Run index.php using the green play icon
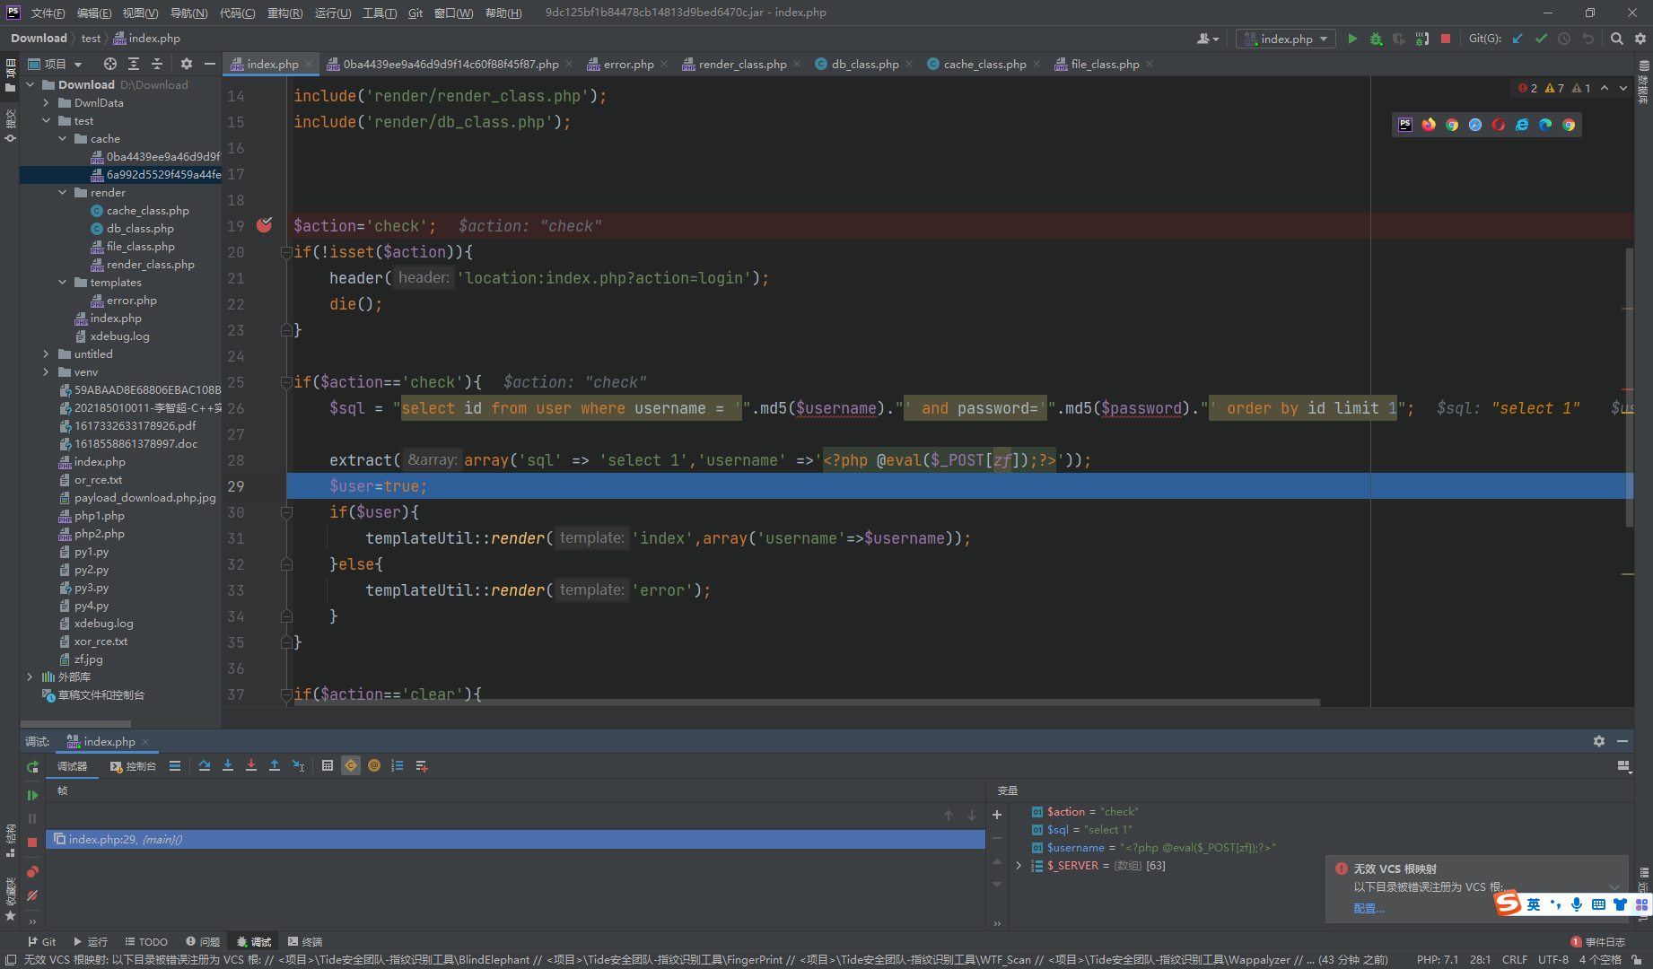The image size is (1653, 969). coord(1353,39)
